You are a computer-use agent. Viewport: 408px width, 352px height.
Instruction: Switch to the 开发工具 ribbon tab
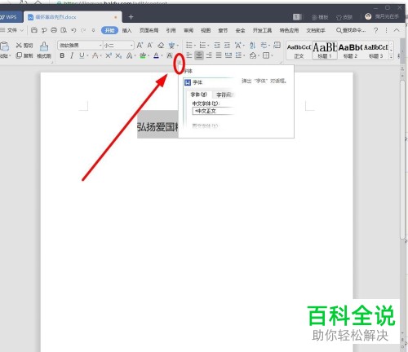pyautogui.click(x=262, y=30)
